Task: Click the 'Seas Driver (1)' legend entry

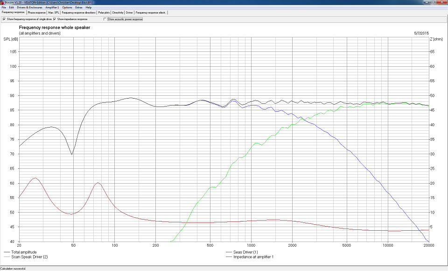Action: [242, 252]
